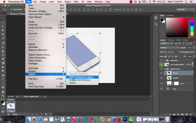Open Firefox from the Dock
The height and width of the screenshot is (123, 196).
119,119
